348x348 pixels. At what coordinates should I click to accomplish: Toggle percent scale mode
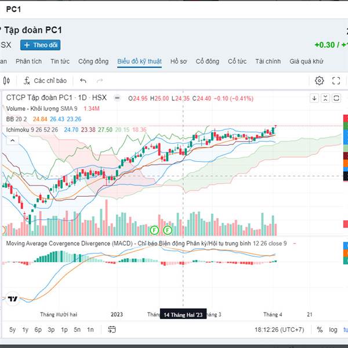tap(320, 329)
